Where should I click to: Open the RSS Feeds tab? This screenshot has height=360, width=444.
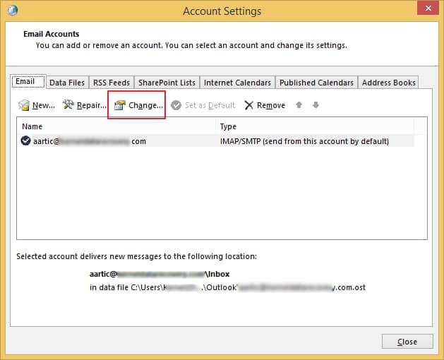pyautogui.click(x=112, y=83)
